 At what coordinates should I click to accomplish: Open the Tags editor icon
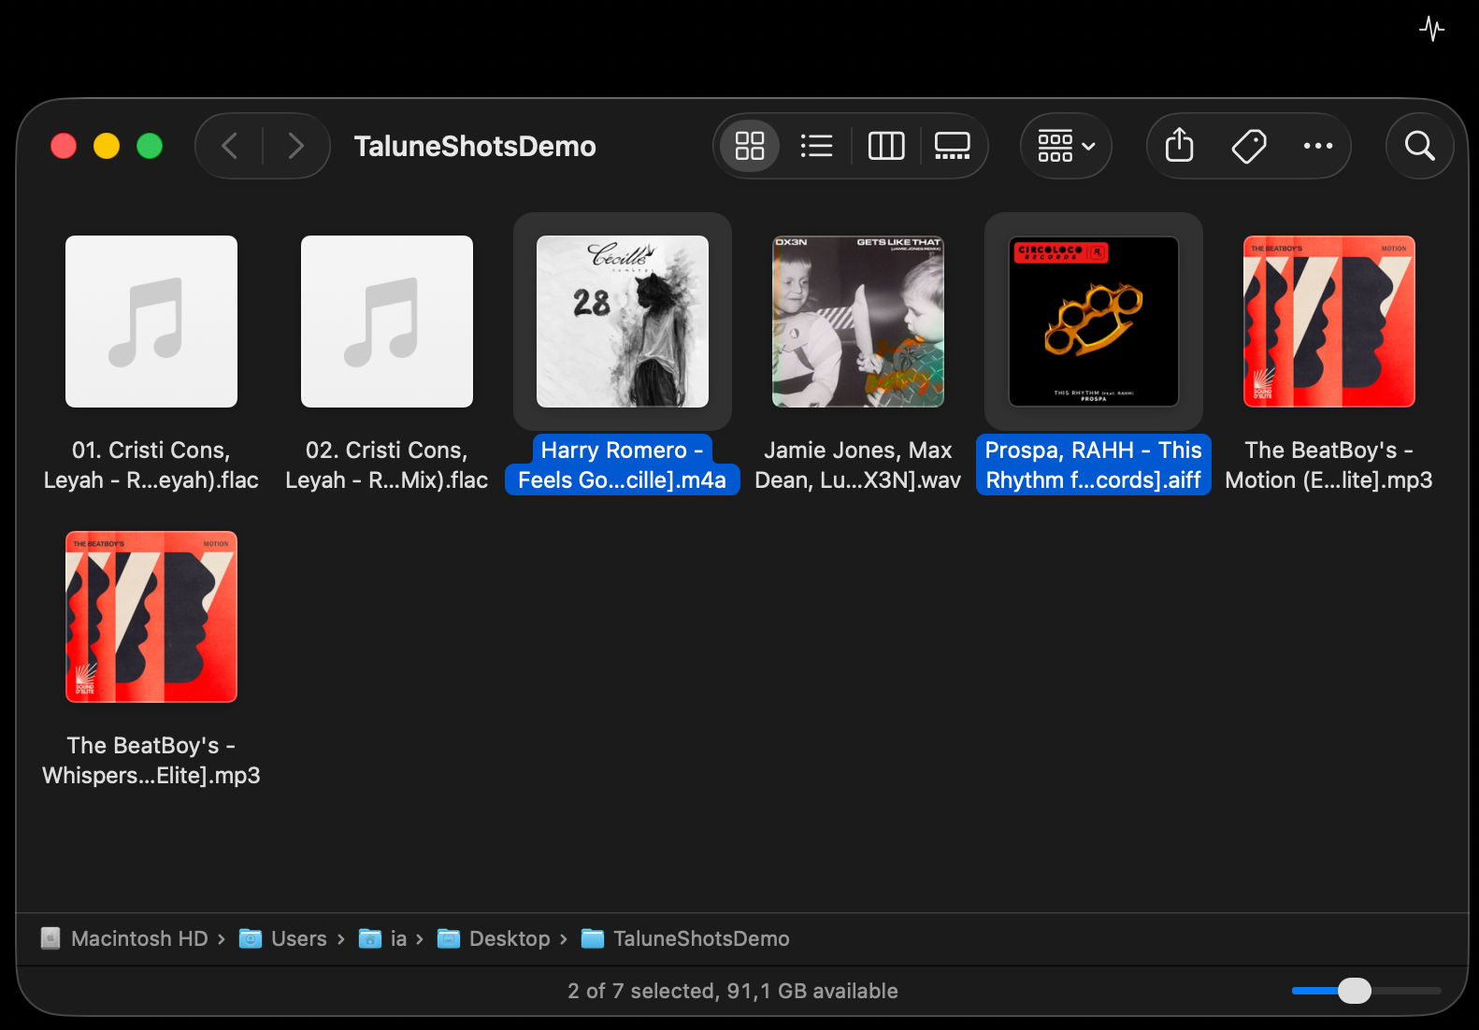click(1249, 146)
